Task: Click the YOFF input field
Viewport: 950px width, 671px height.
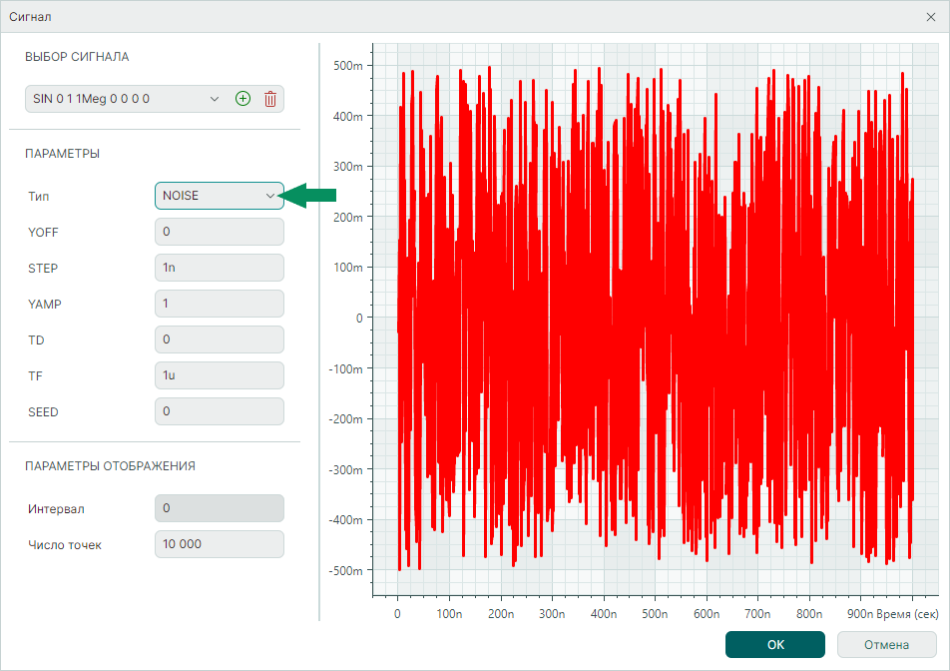Action: tap(220, 232)
